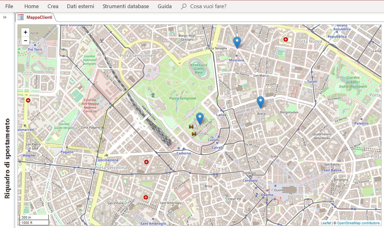Viewport: 384px width, 228px height.
Task: Click the Turati station label
Action: pos(312,82)
